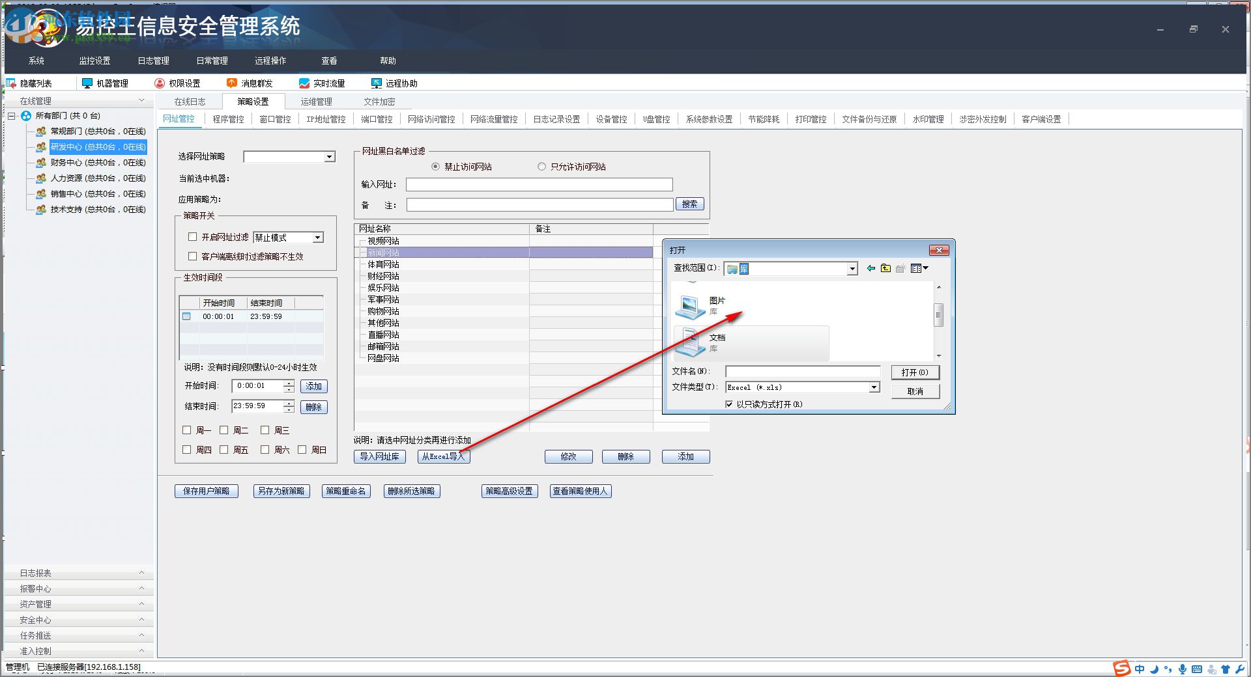Collapse the 所有部门 tree node

(x=12, y=116)
